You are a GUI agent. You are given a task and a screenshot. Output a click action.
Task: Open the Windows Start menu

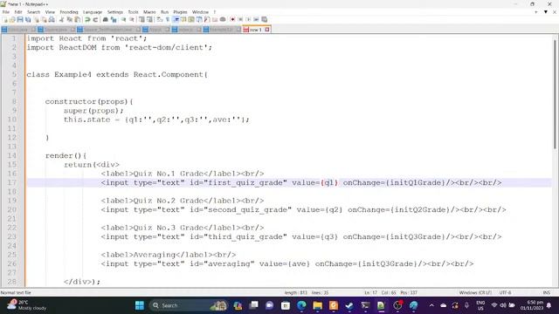[140, 305]
